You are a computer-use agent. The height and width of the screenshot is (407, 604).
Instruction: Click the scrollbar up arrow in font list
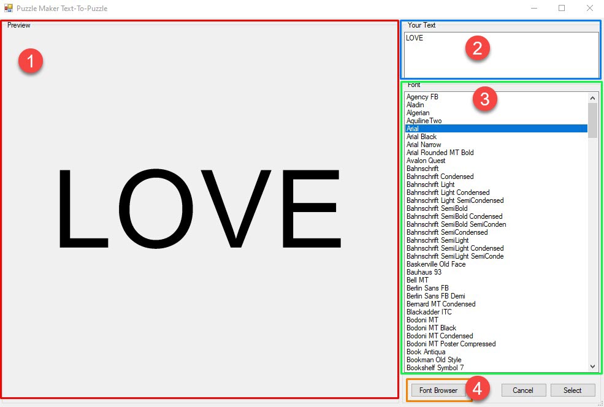[592, 97]
